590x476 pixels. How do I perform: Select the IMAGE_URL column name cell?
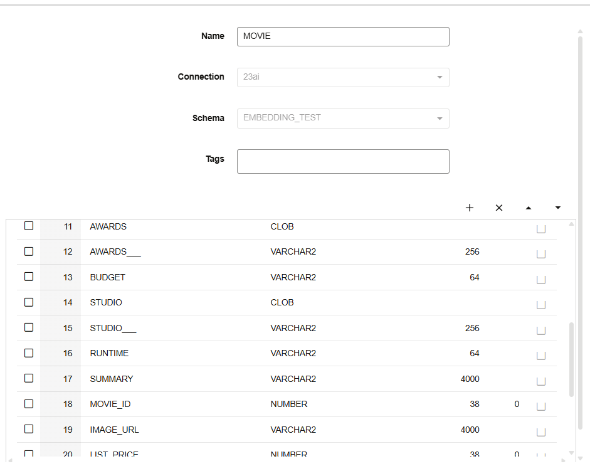114,430
